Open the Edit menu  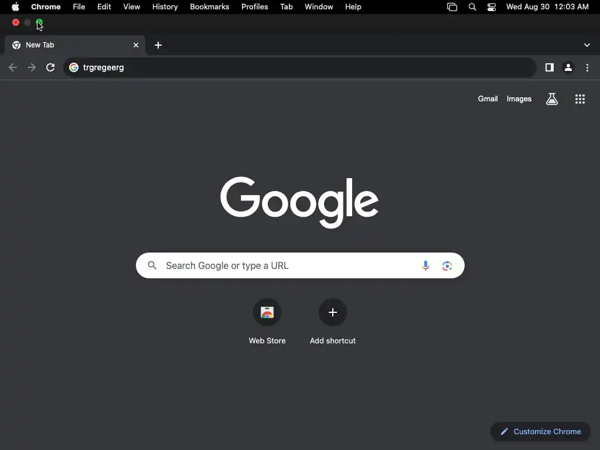coord(104,7)
